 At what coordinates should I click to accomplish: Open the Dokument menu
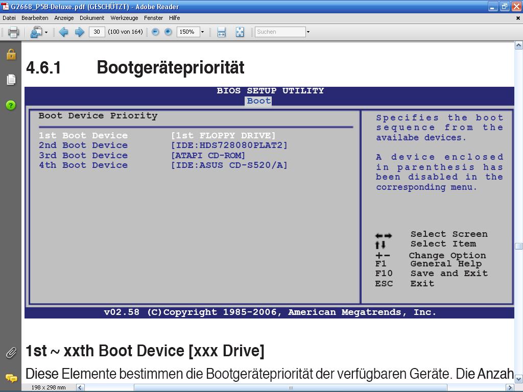coord(92,18)
